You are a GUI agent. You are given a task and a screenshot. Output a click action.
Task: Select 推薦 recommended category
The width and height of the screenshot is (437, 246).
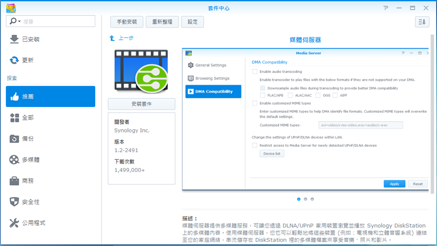point(50,96)
